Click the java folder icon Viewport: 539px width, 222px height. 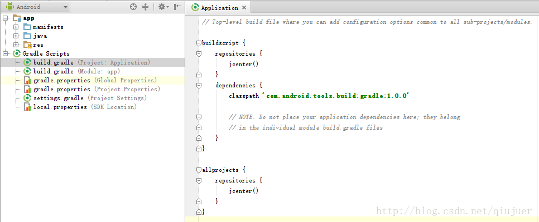click(27, 36)
